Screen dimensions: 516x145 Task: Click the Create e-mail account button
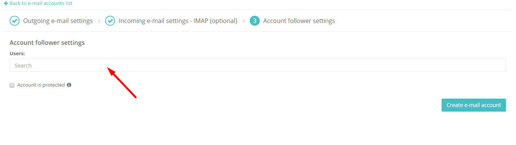point(474,105)
